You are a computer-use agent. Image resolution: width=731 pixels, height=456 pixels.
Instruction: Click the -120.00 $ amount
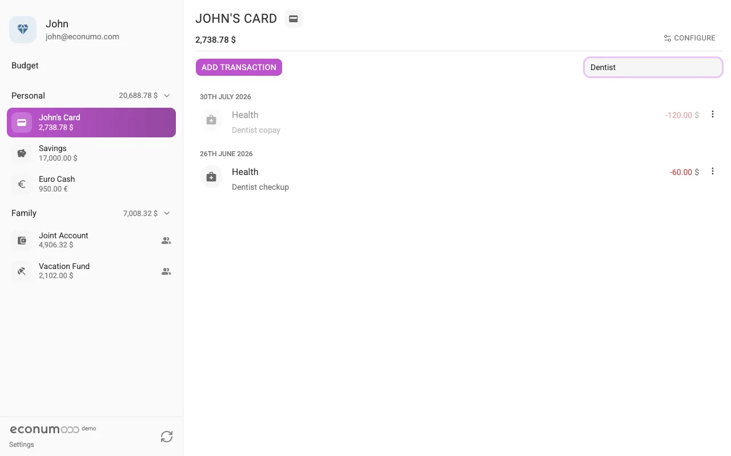(682, 115)
